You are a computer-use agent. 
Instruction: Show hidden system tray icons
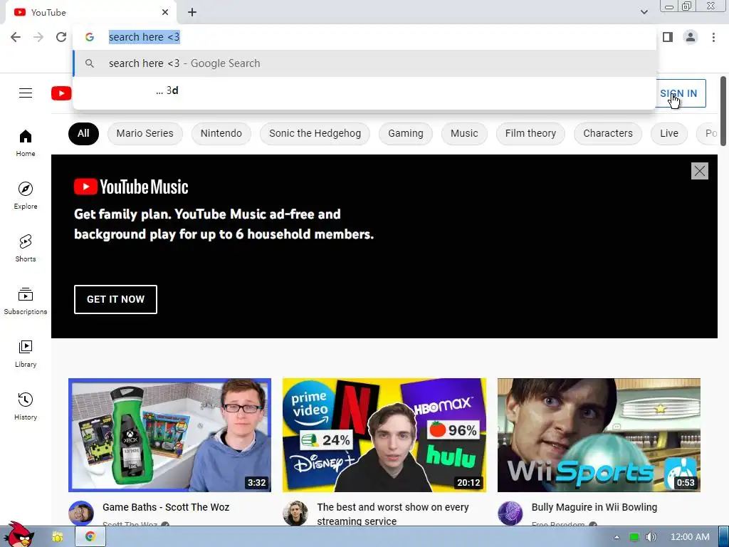click(617, 537)
